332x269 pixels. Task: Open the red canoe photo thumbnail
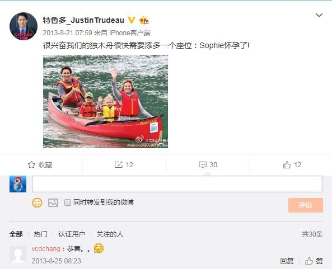105,102
